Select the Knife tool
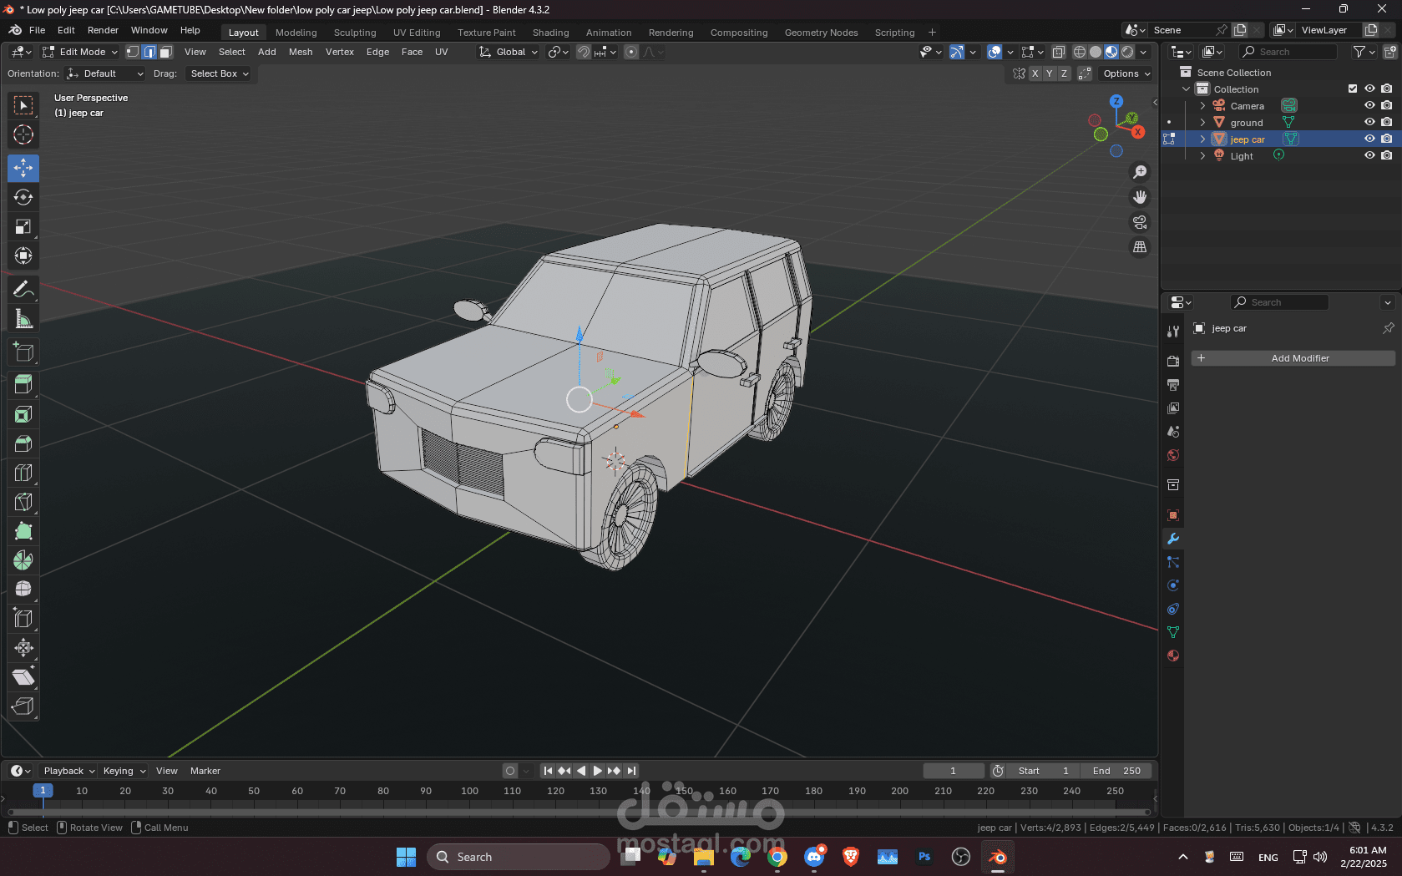The width and height of the screenshot is (1402, 876). (x=23, y=502)
